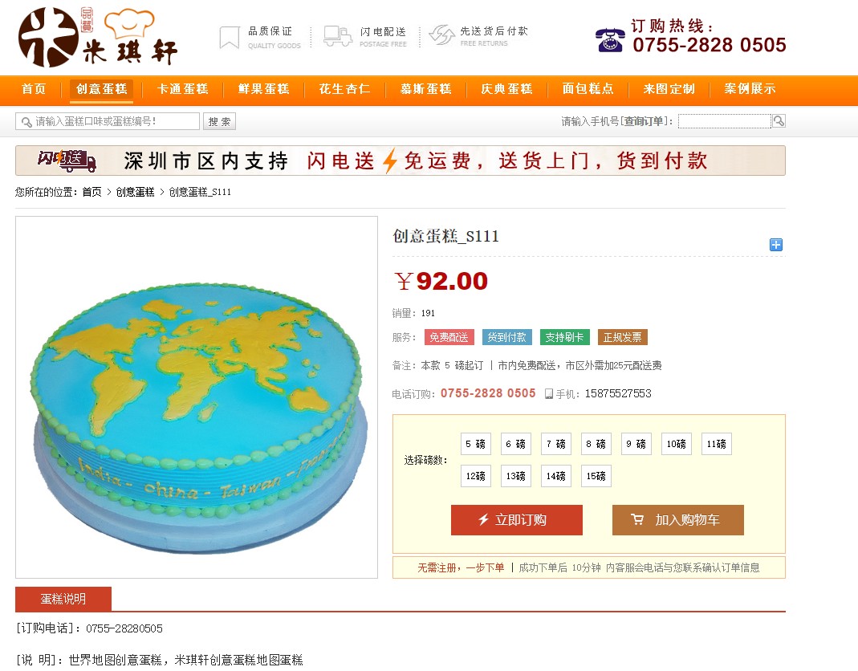858x671 pixels.
Task: Click the 米琪轩 bakery logo
Action: [98, 37]
